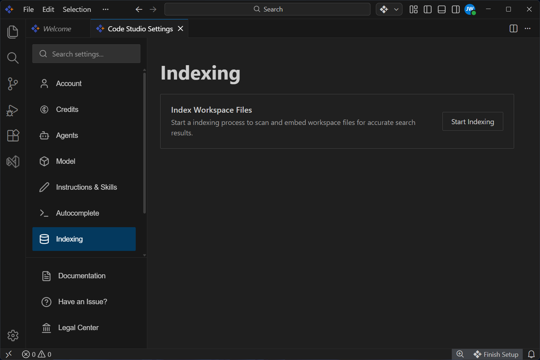540x360 pixels.
Task: Close the Code Studio Settings tab
Action: click(181, 28)
